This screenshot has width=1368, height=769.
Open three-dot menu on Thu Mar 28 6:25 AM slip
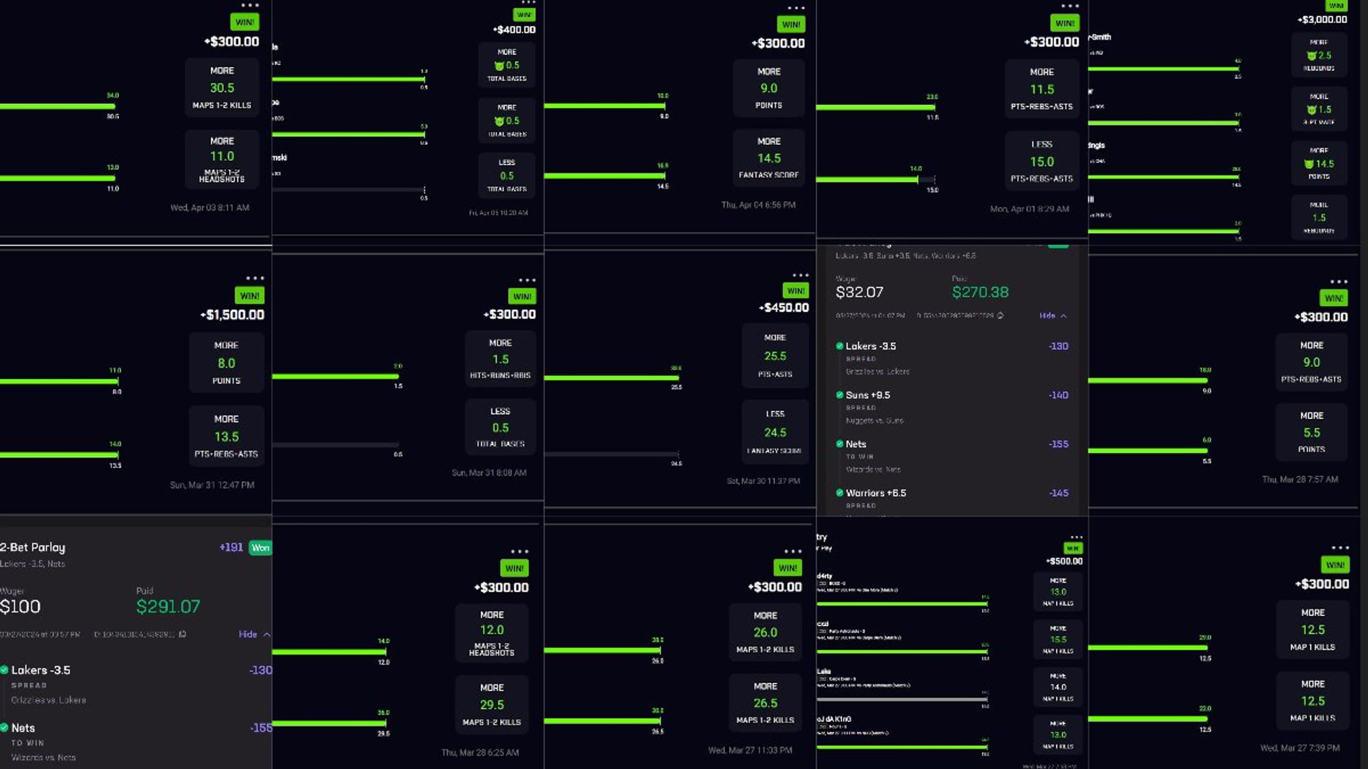[519, 552]
